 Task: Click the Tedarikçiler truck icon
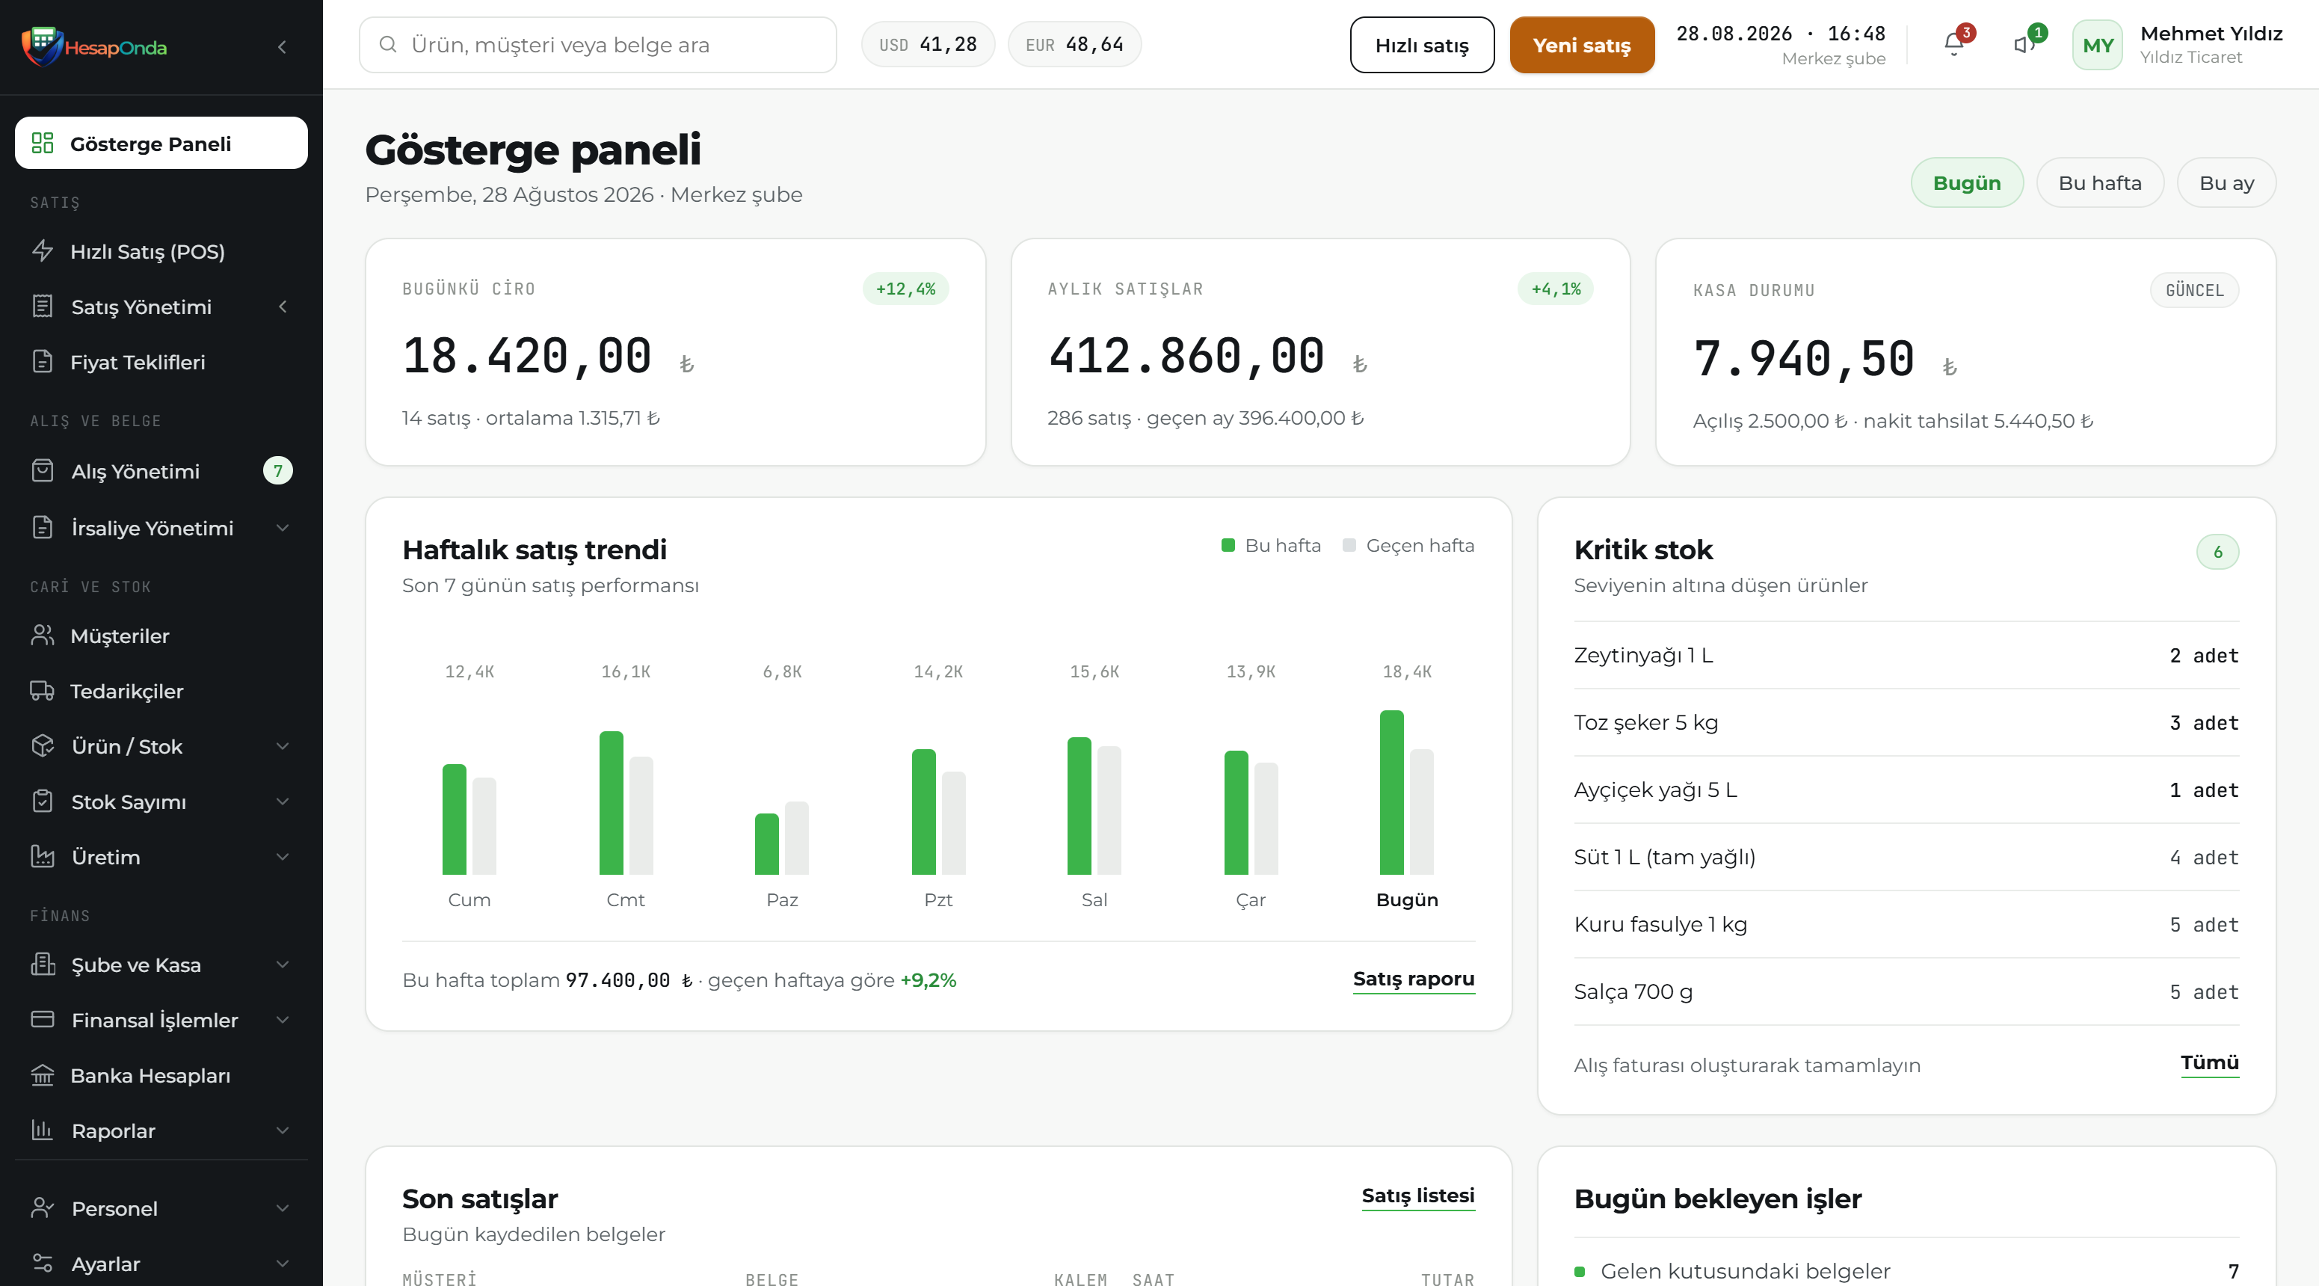click(x=43, y=691)
